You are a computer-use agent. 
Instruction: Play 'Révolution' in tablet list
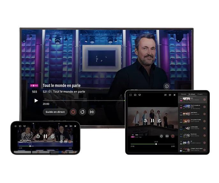pyautogui.click(x=188, y=135)
